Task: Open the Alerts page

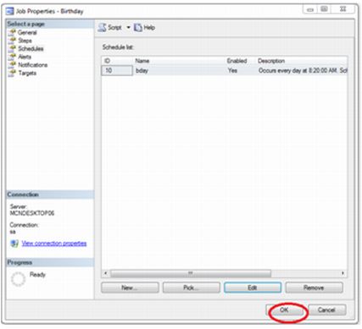Action: pyautogui.click(x=25, y=57)
